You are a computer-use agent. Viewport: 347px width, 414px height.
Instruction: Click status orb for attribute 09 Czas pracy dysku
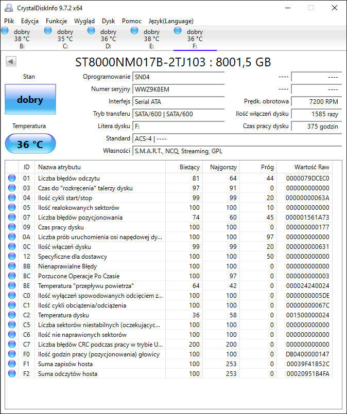tap(12, 227)
